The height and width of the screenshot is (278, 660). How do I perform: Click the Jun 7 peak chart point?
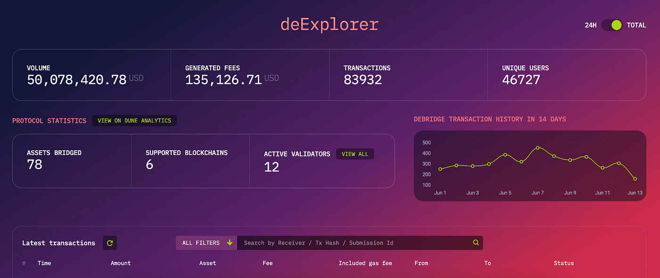537,147
